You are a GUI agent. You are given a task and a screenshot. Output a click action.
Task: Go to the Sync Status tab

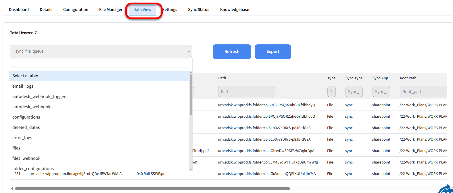tap(199, 9)
